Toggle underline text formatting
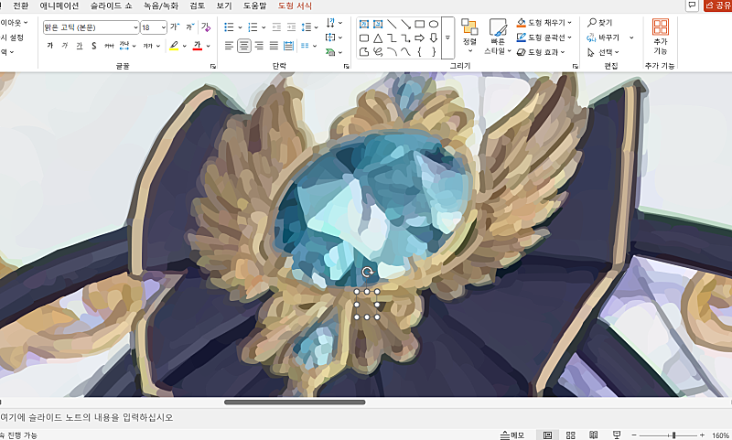This screenshot has width=732, height=440. 80,46
